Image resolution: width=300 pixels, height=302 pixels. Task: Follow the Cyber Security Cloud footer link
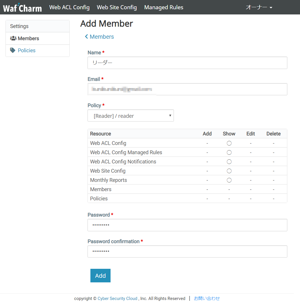(117, 299)
